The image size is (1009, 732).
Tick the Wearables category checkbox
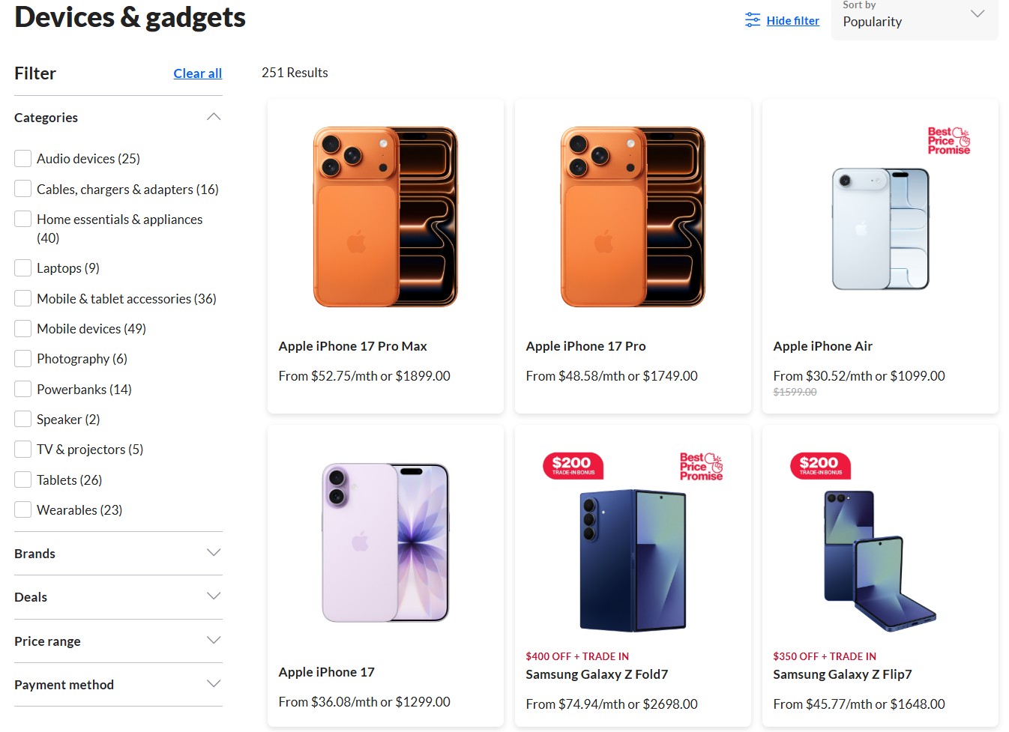click(x=23, y=510)
